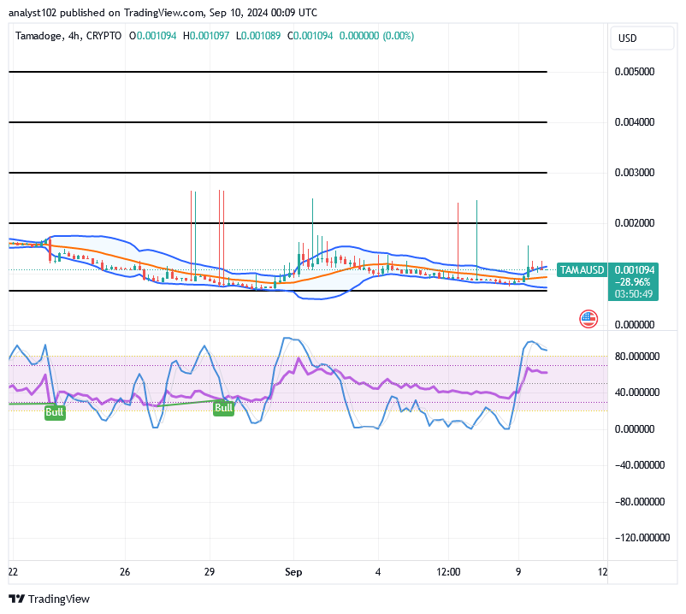Click the 29 date label on time axis
This screenshot has height=614, width=686.
tap(209, 572)
